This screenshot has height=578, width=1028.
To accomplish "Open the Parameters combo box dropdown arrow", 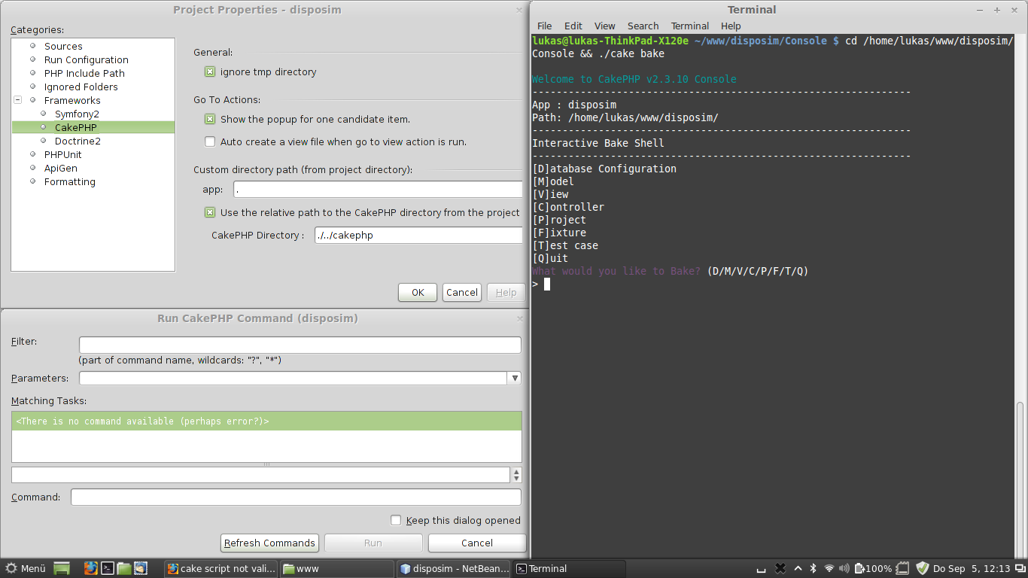I will point(514,379).
